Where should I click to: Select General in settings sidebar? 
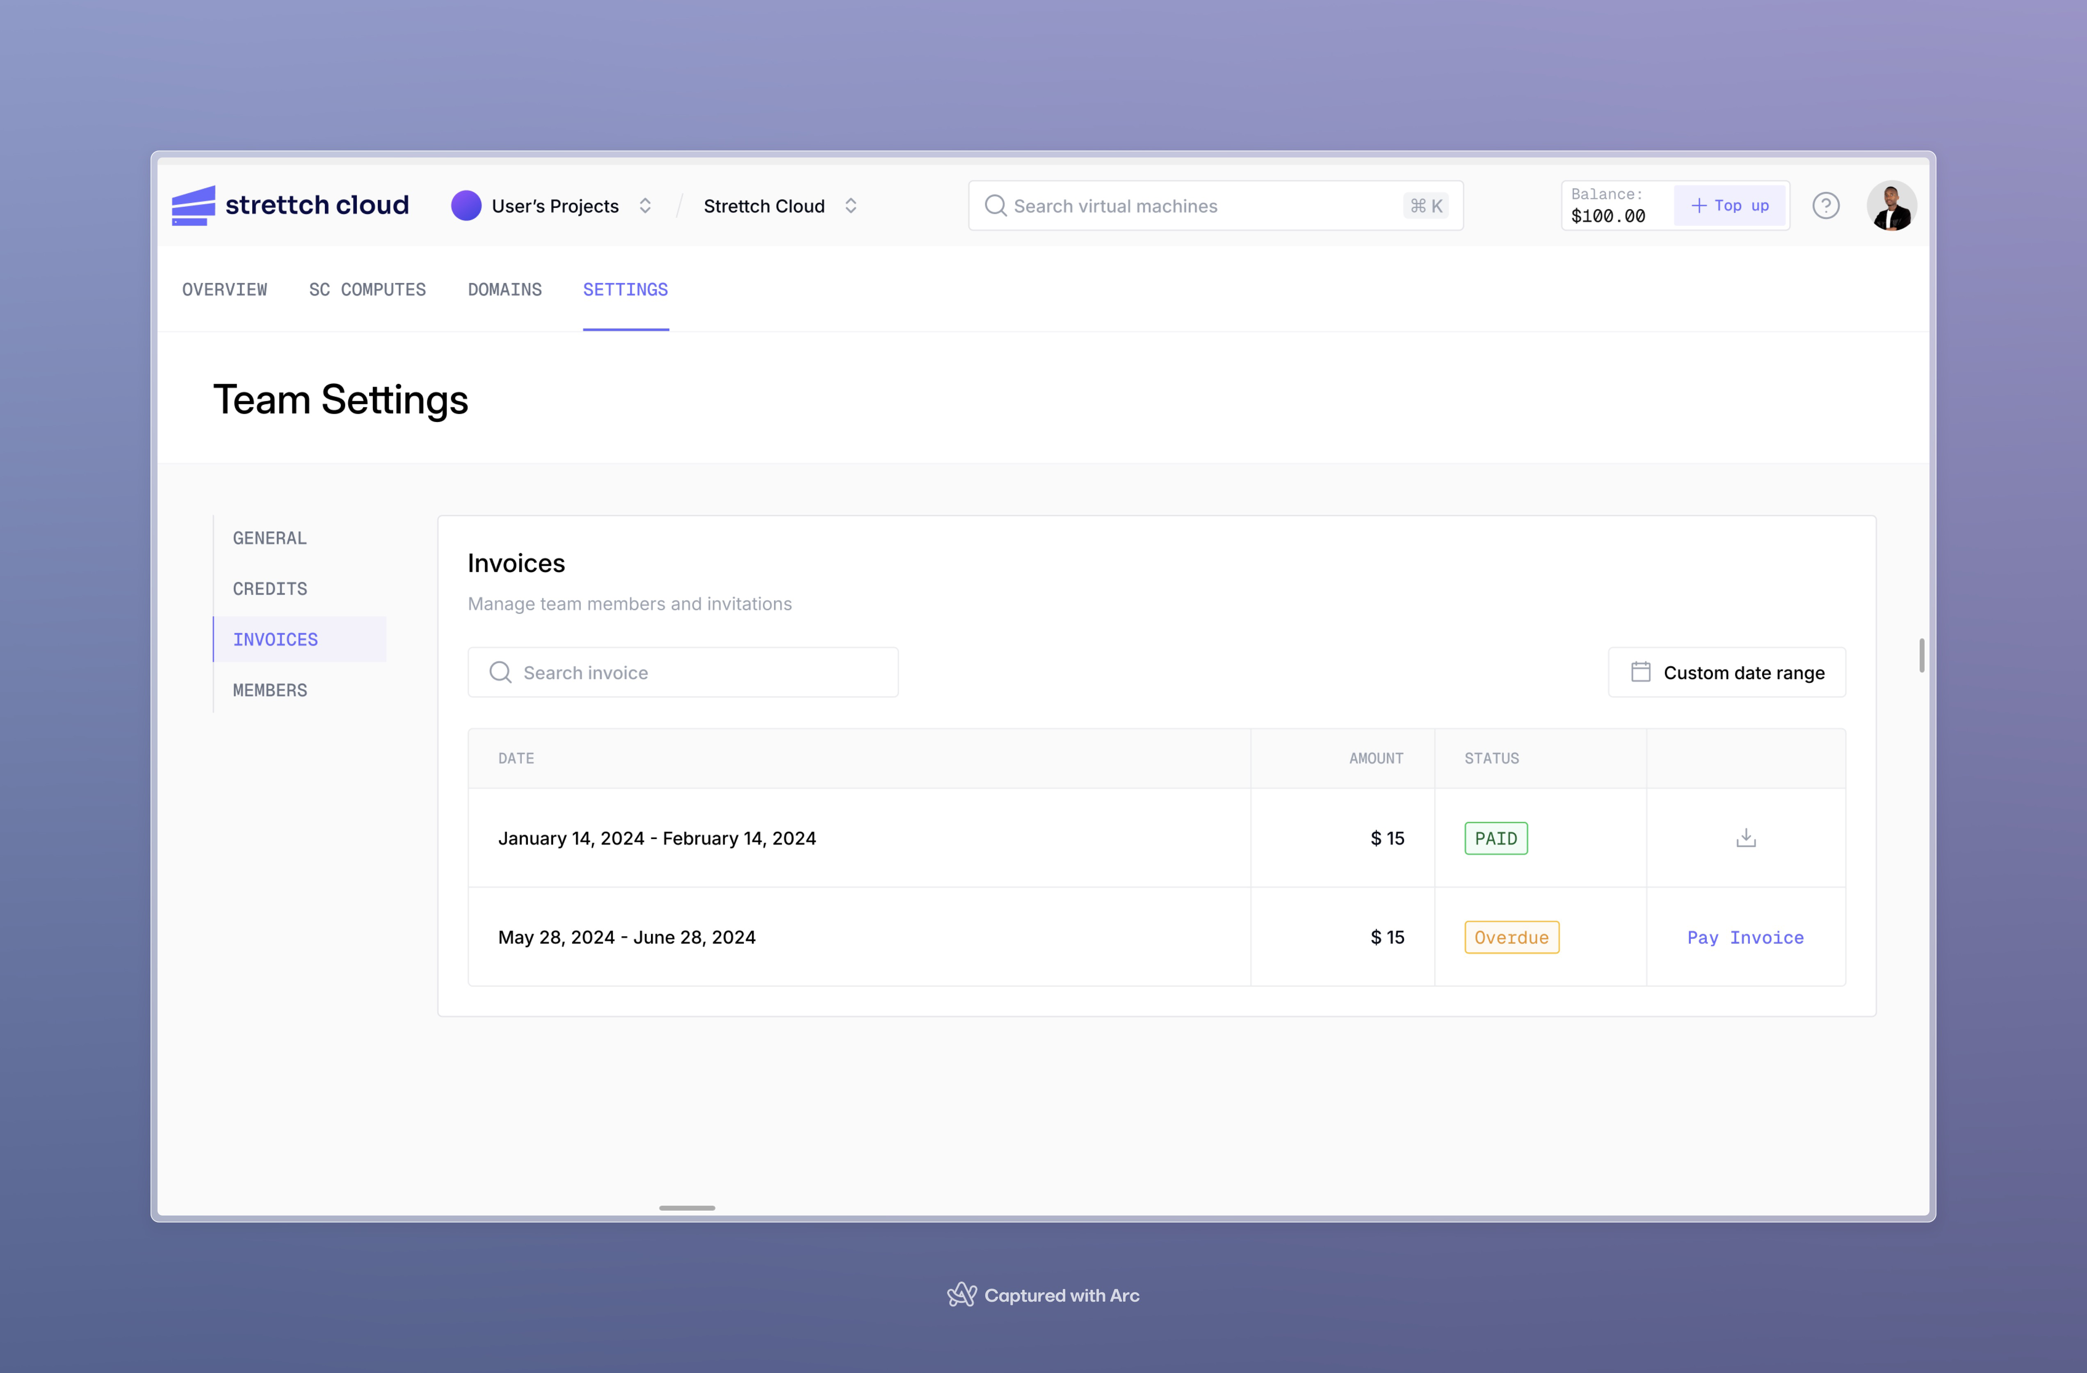tap(270, 538)
